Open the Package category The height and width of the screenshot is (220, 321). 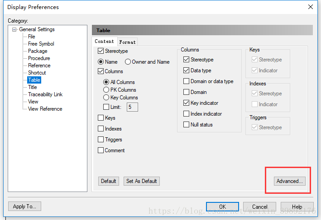pos(38,51)
